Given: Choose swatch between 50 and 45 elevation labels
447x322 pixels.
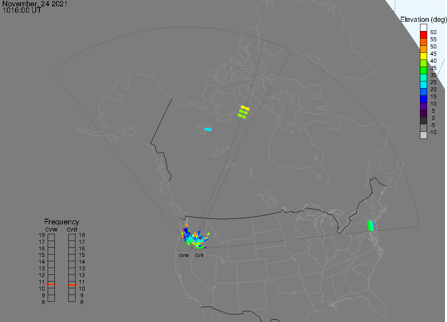Looking at the screenshot, I should pyautogui.click(x=423, y=49).
